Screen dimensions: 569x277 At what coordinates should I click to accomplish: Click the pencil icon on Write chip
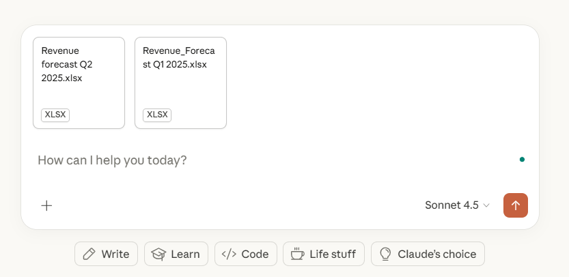(x=89, y=254)
